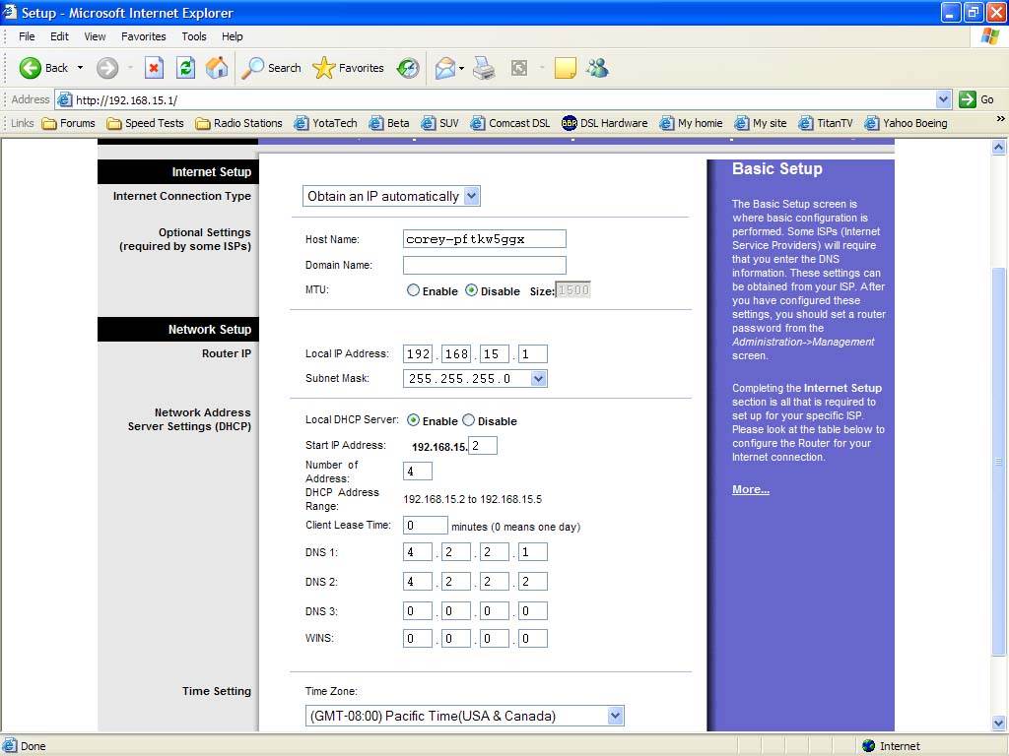
Task: Expand the Subnet Mask dropdown
Action: point(539,379)
